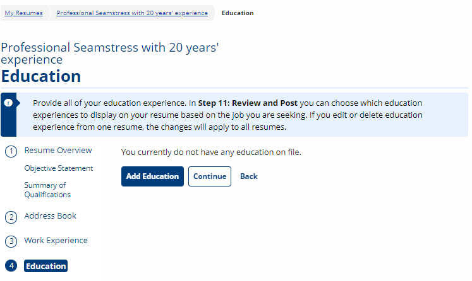Click the Continue button
Image resolution: width=472 pixels, height=281 pixels.
(x=210, y=176)
